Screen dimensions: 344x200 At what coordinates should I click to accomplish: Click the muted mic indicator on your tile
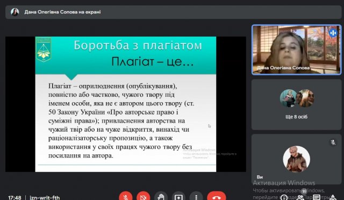(x=333, y=142)
